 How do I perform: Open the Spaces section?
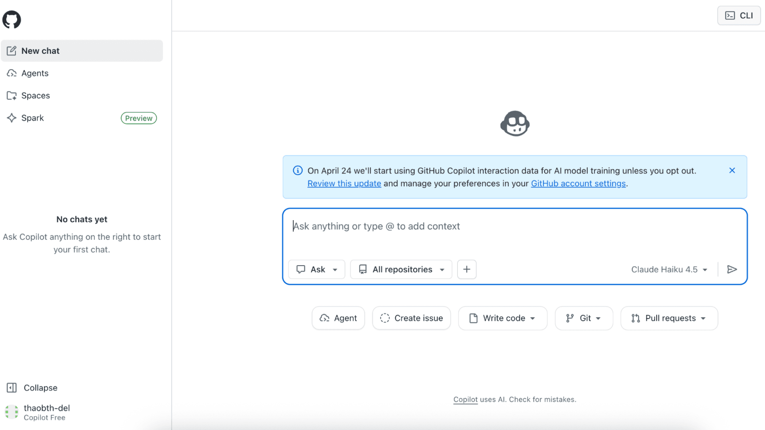coord(82,96)
